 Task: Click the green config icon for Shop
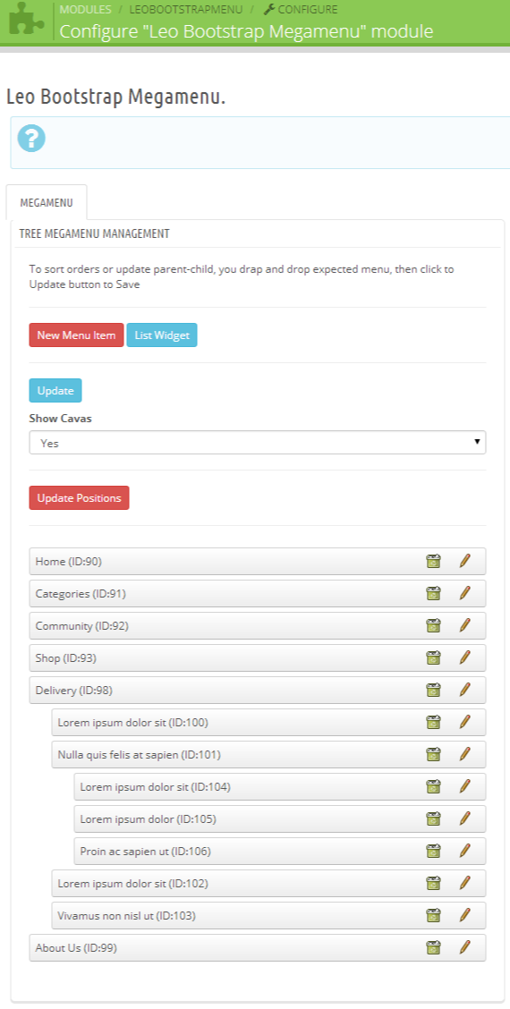(x=433, y=657)
